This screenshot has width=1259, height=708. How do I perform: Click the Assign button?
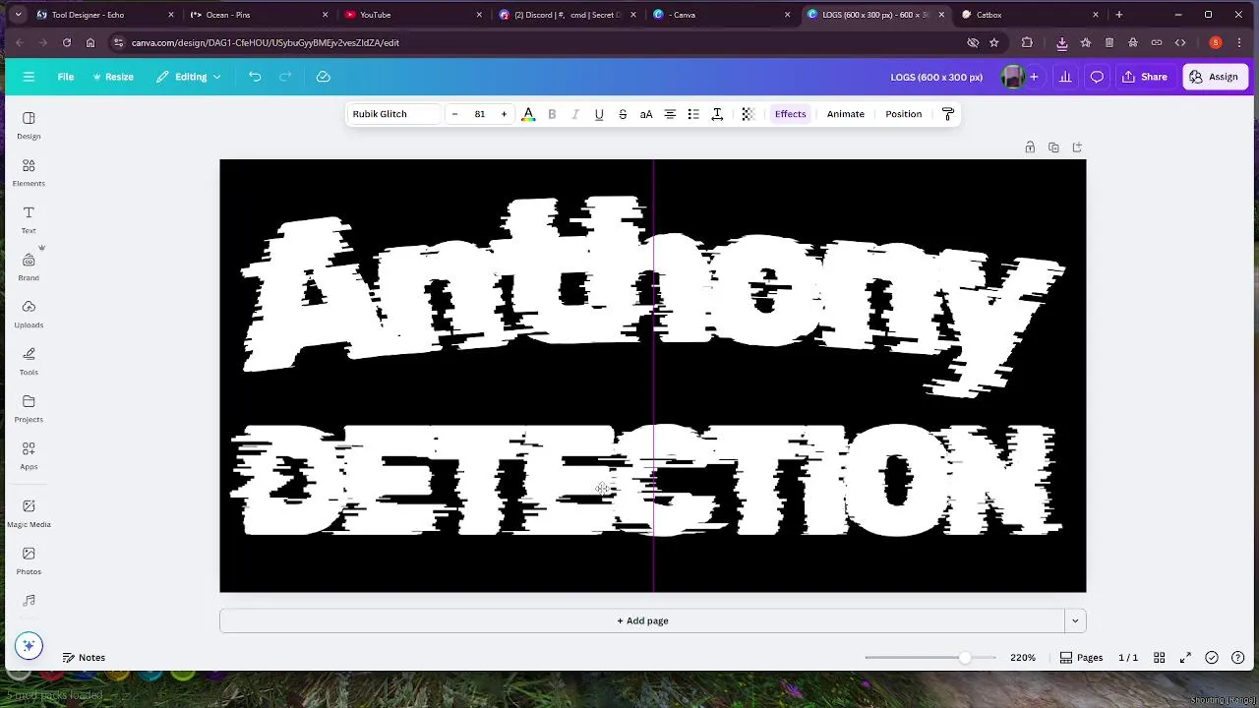click(1213, 77)
